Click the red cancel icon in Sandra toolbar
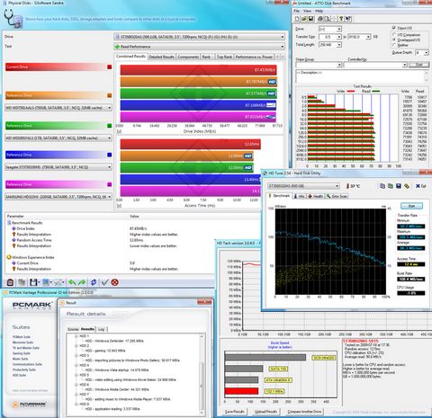Viewport: 432px width, 418px height. 114,282
